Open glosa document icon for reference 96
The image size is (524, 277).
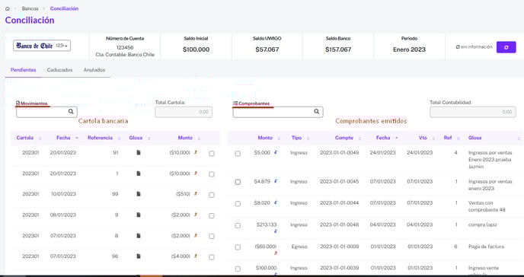click(x=139, y=256)
